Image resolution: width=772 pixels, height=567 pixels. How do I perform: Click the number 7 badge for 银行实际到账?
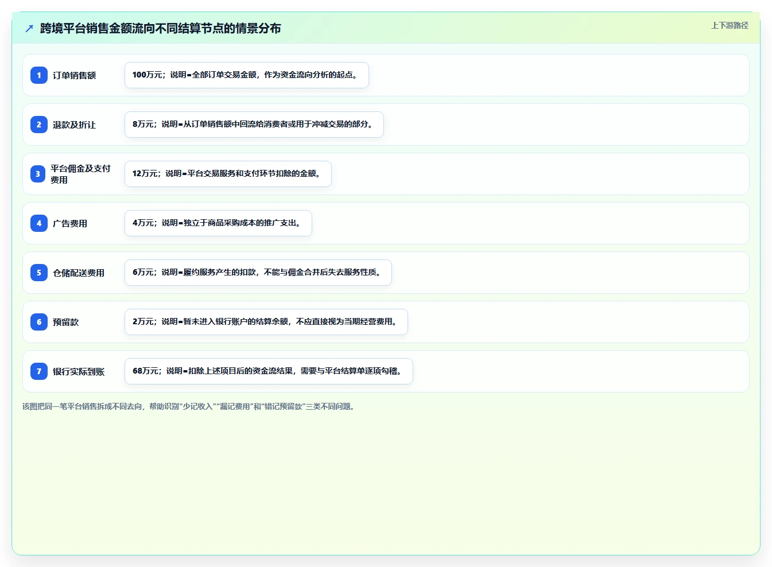click(38, 371)
